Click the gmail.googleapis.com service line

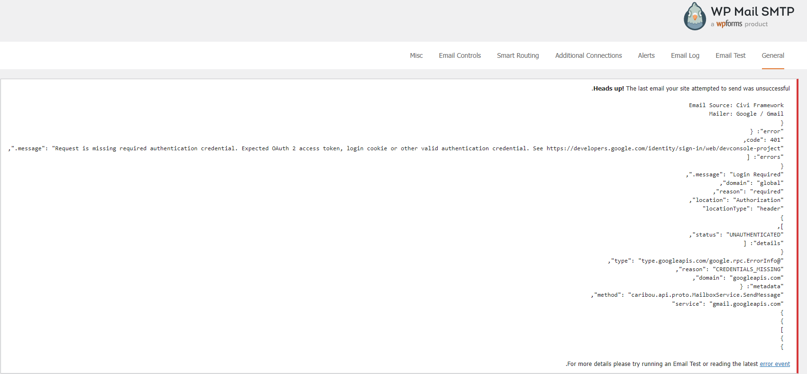point(727,304)
